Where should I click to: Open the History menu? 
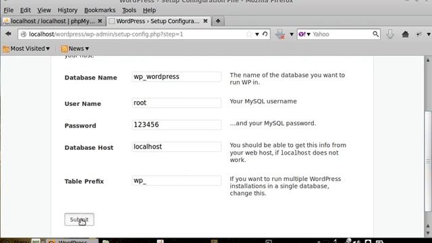tap(67, 10)
